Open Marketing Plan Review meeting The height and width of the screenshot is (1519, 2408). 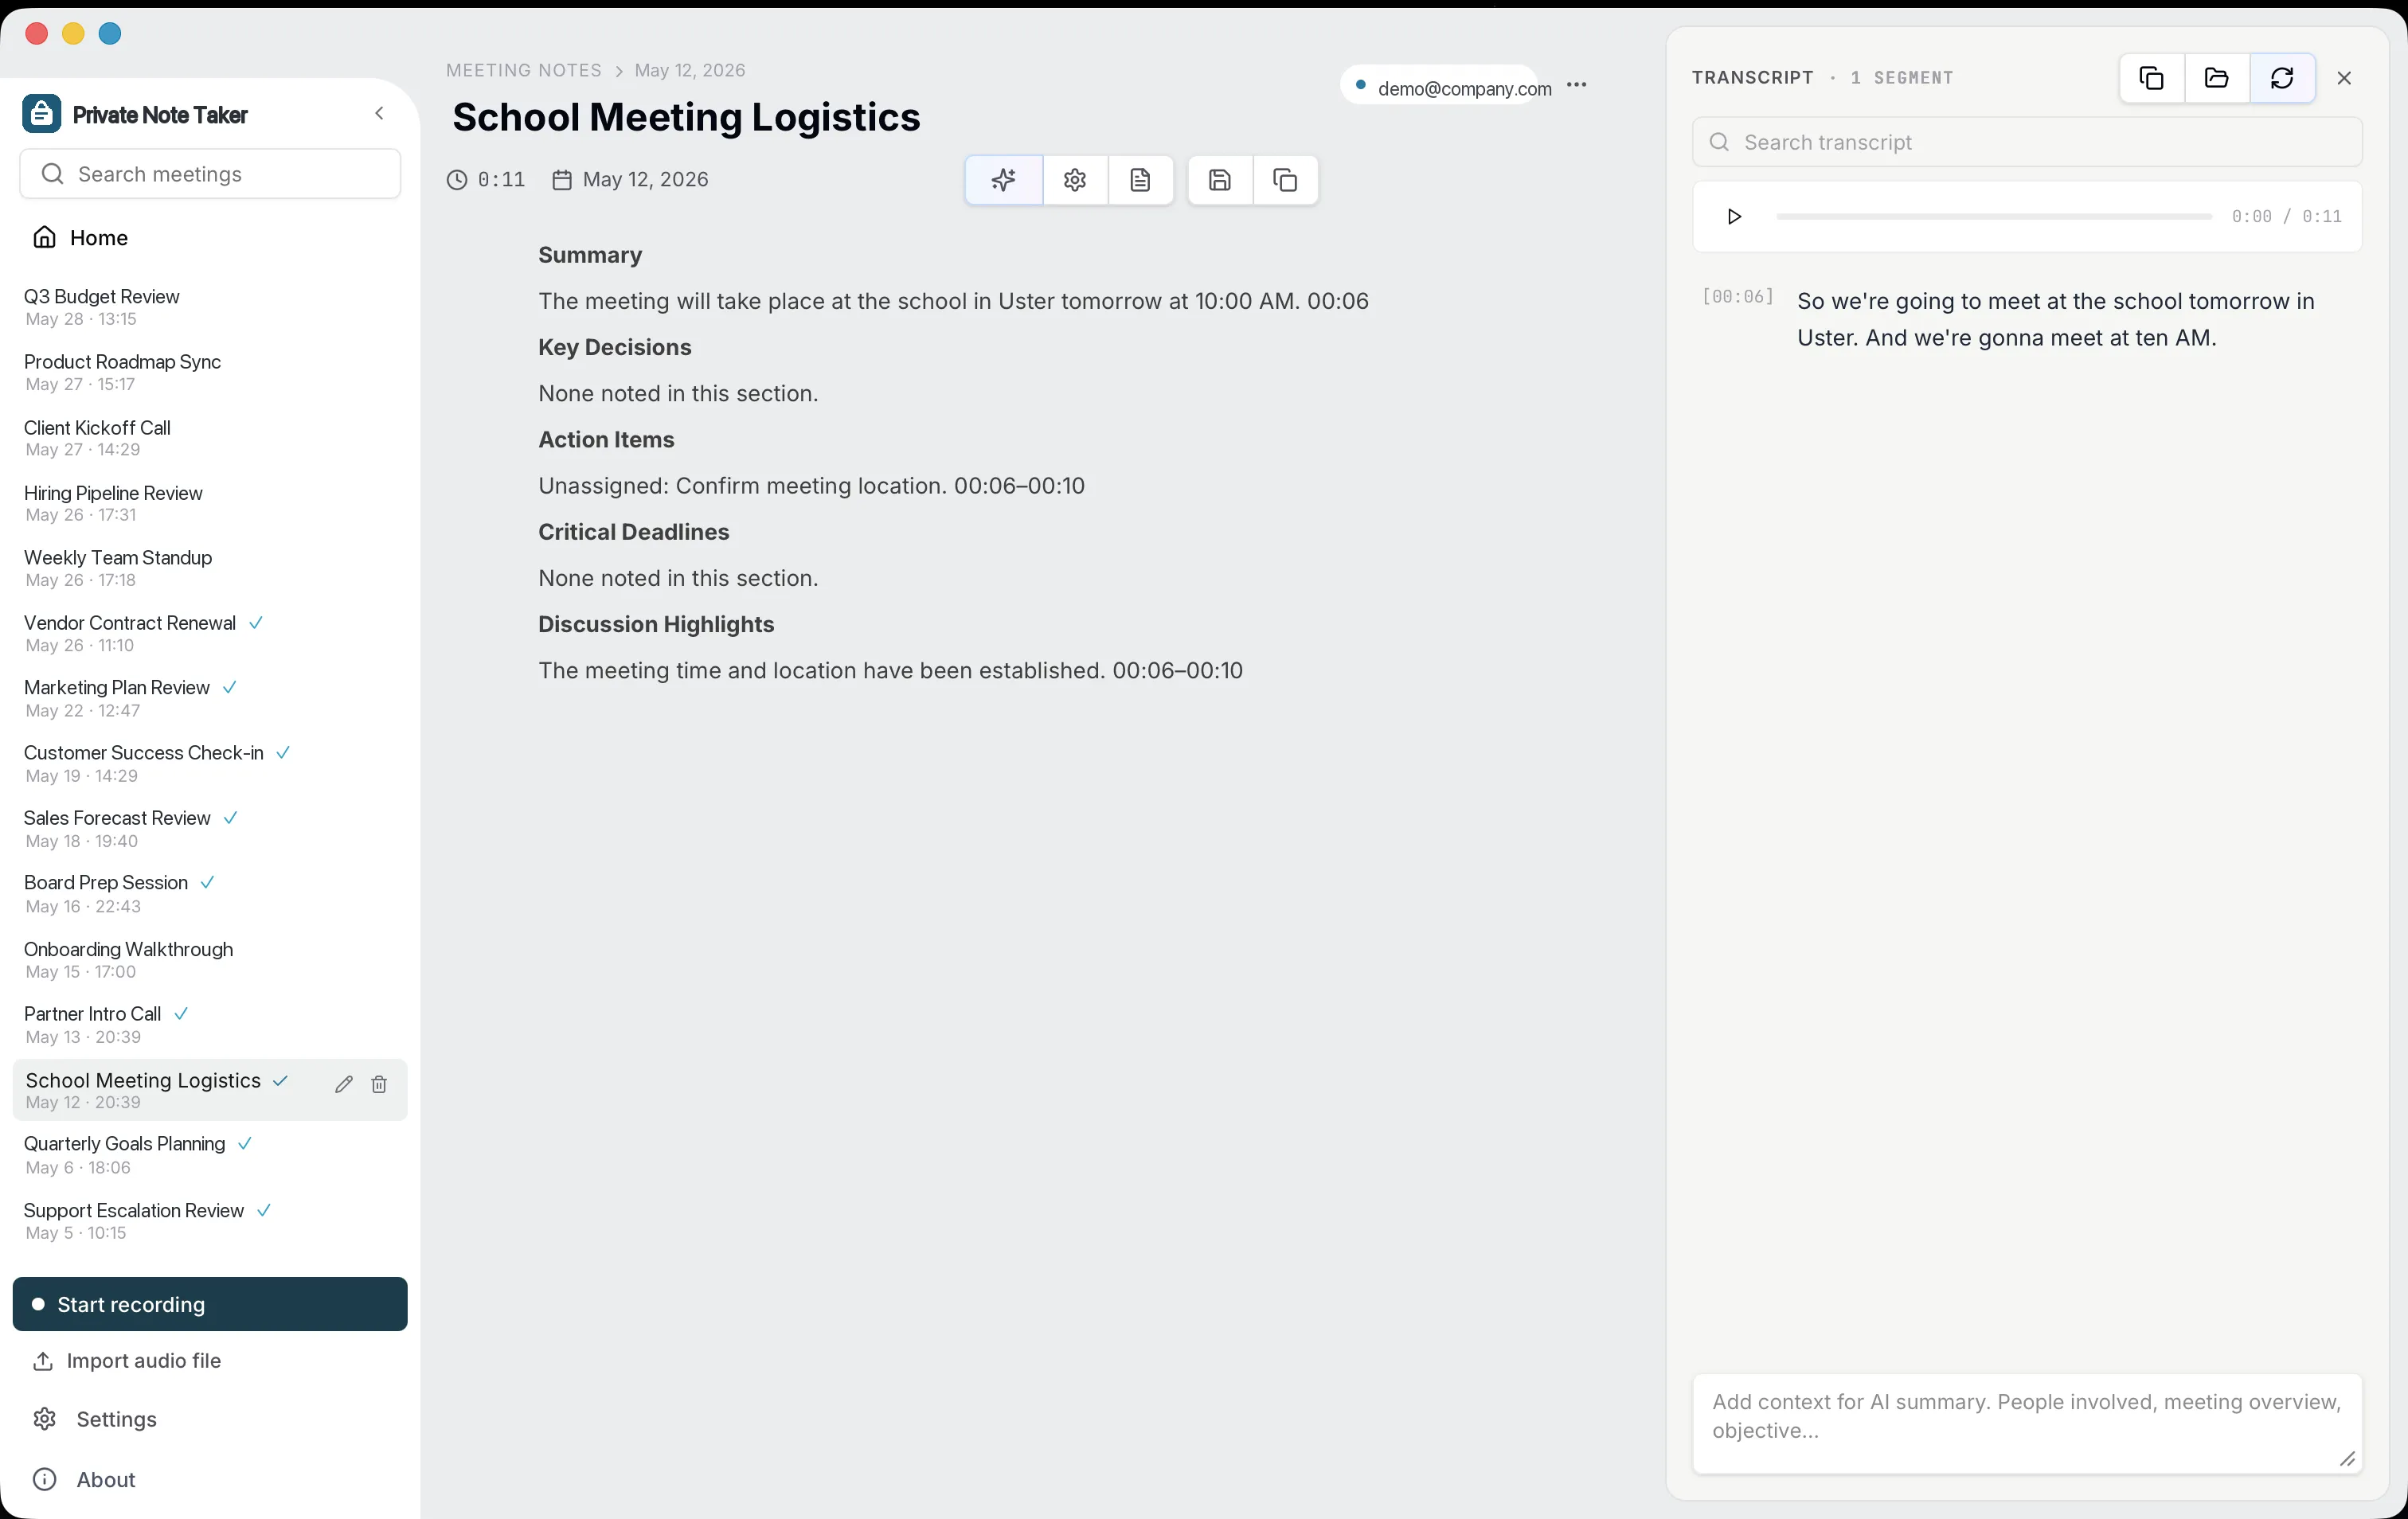[210, 698]
